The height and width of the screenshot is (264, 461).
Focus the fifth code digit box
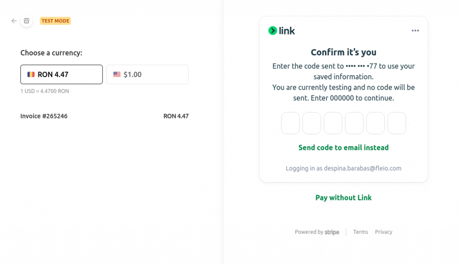pyautogui.click(x=375, y=123)
